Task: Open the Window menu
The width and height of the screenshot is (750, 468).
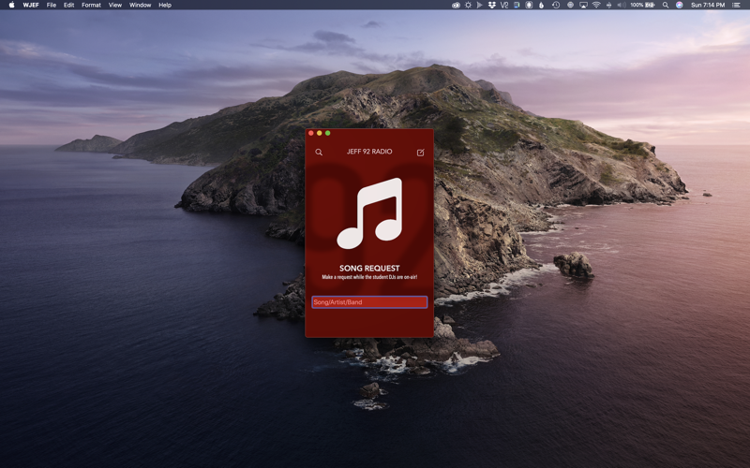Action: coord(140,5)
